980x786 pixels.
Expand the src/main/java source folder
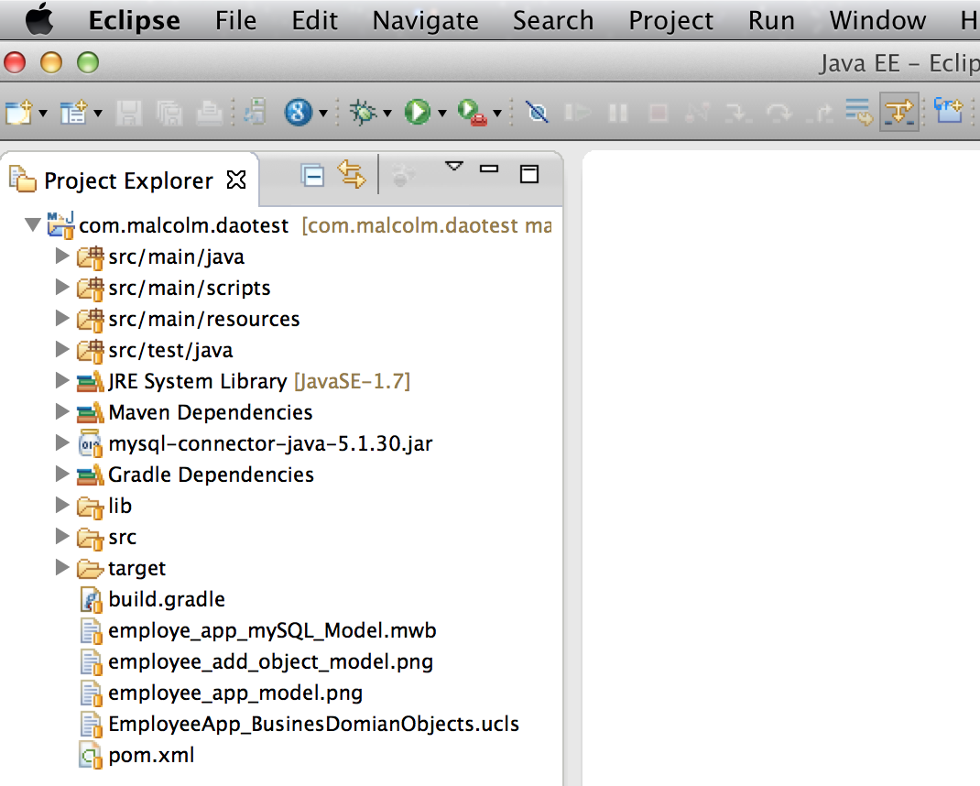click(x=61, y=257)
